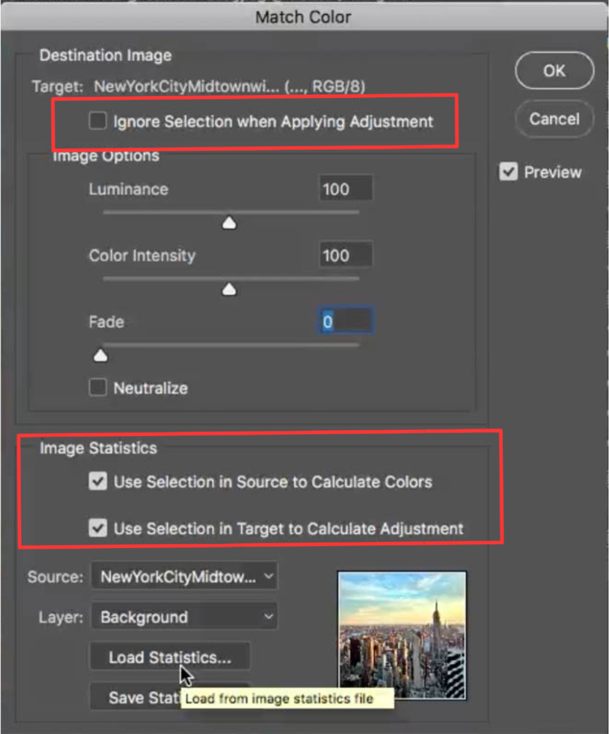The image size is (609, 734).
Task: Click the Color Intensity slider handle
Action: (229, 289)
